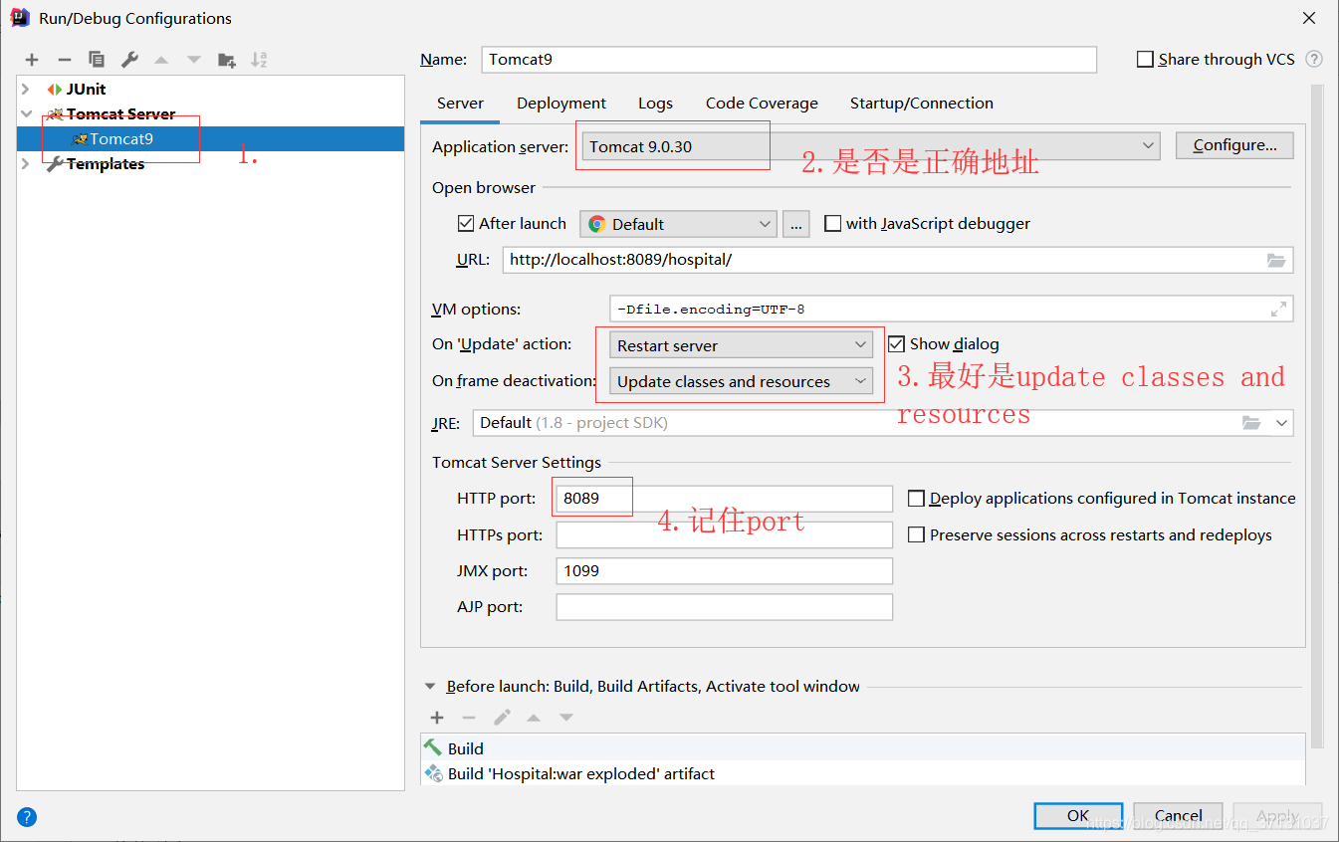
Task: Sort configurations alphabetically
Action: pos(259,60)
